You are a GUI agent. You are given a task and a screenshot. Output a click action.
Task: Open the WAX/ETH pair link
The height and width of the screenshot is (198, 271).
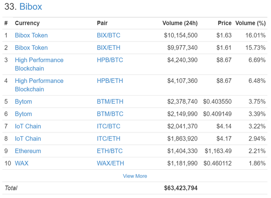point(110,163)
